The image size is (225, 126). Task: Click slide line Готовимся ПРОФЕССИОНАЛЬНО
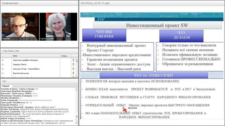coord(191,59)
